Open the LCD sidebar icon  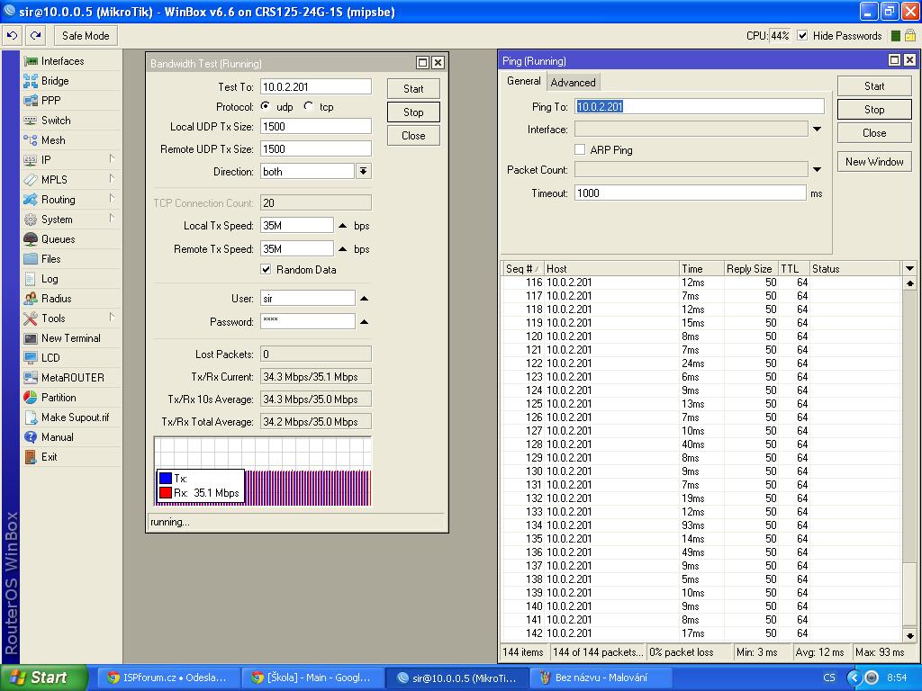(x=31, y=358)
